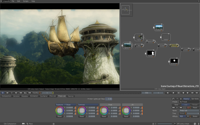This screenshot has height=125, width=200.
Task: Click the Delete button
Action: (x=195, y=116)
